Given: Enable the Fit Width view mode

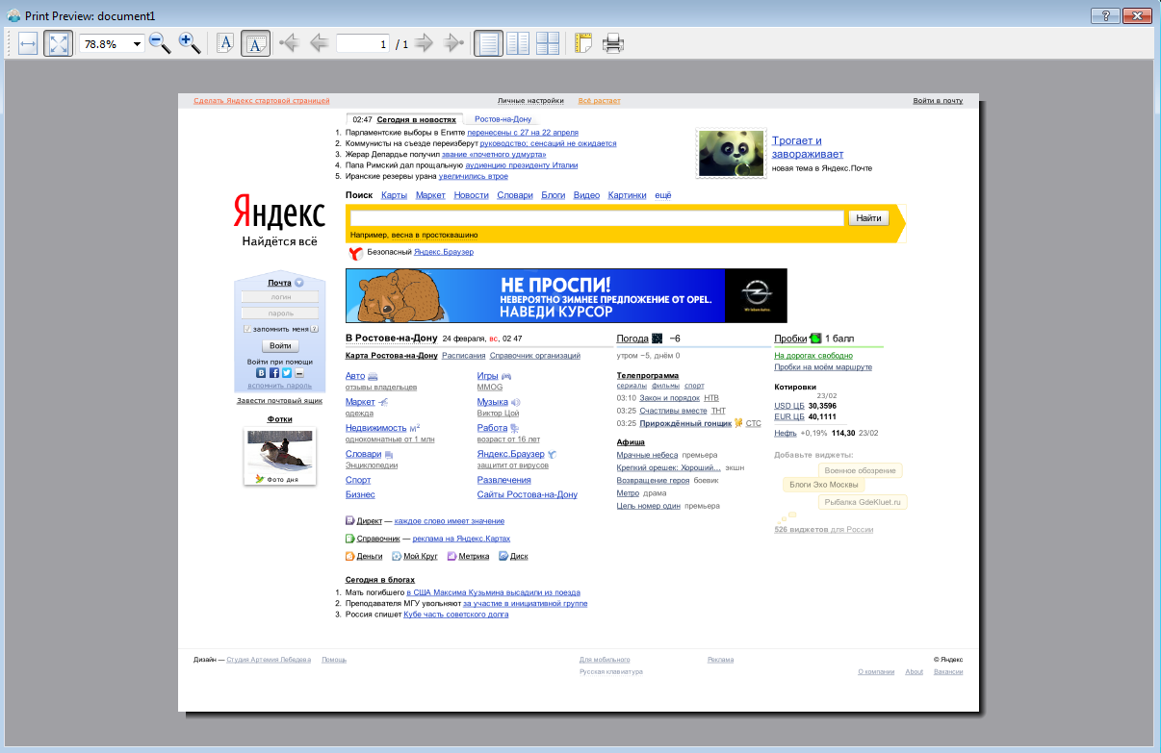Looking at the screenshot, I should (x=28, y=43).
